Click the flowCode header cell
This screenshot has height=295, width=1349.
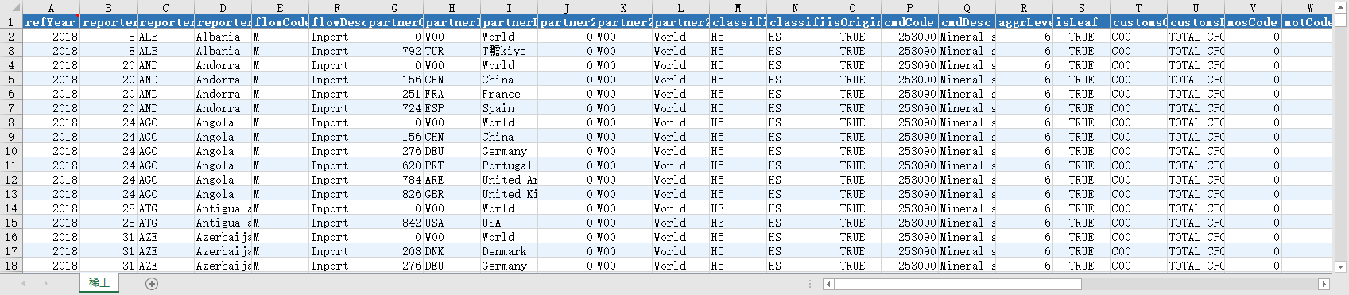(280, 22)
